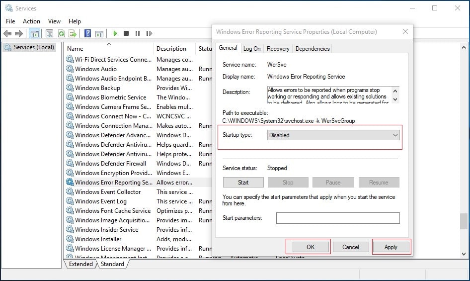Screen dimensions: 470x281
Task: Click OK in Properties dialog
Action: pos(311,247)
